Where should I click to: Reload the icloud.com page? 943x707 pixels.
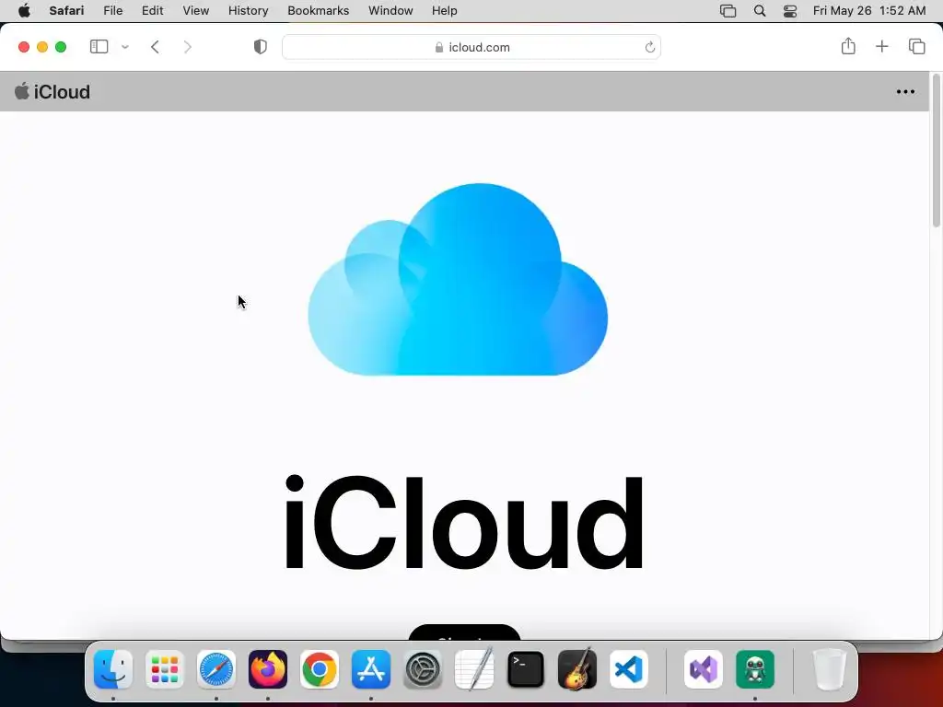[649, 47]
